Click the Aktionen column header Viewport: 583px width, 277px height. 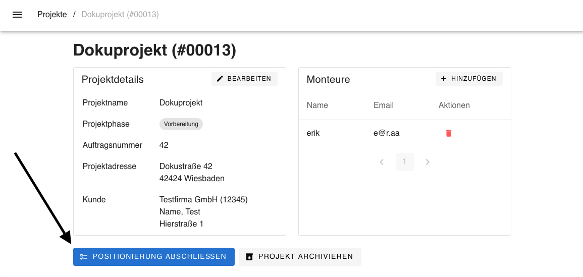pyautogui.click(x=454, y=105)
